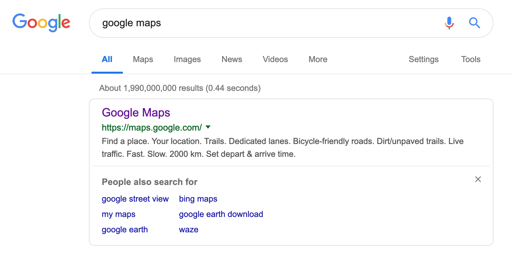The height and width of the screenshot is (256, 512).
Task: Follow the waze suggestion link
Action: [188, 229]
